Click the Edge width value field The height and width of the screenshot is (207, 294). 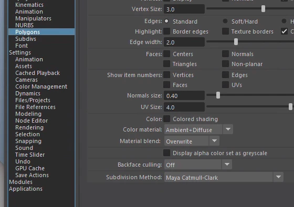(184, 42)
